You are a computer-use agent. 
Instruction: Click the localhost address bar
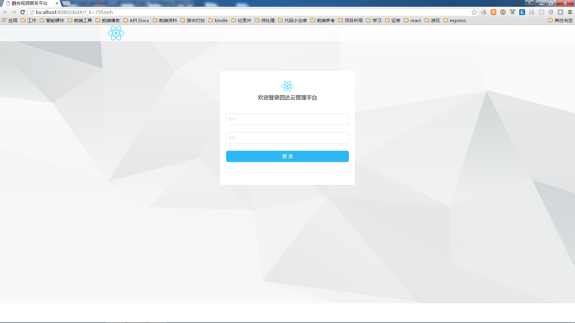(x=240, y=12)
